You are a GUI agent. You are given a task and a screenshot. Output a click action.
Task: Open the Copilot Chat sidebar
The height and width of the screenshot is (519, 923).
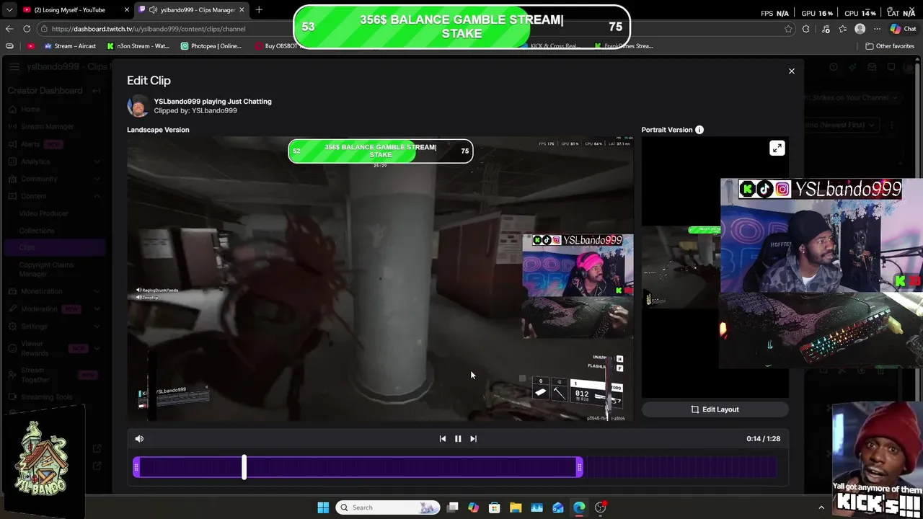pyautogui.click(x=902, y=29)
